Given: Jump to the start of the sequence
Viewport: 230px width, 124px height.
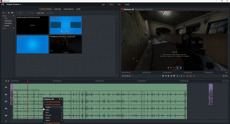Looking at the screenshot, I should coord(163,76).
